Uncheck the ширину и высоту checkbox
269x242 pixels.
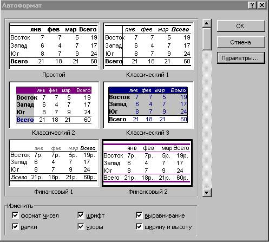[139, 226]
